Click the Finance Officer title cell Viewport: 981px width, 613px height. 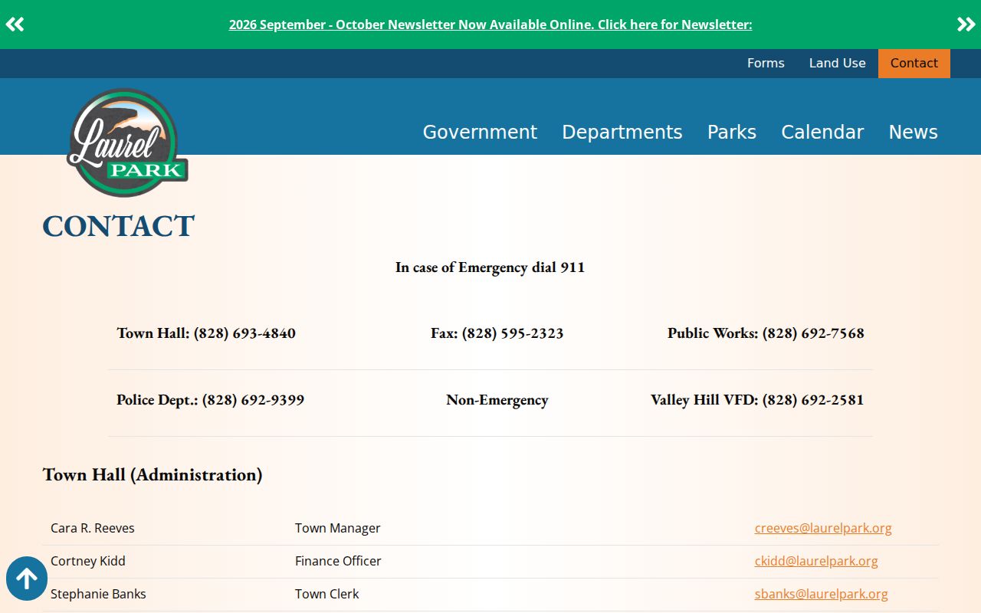point(338,561)
